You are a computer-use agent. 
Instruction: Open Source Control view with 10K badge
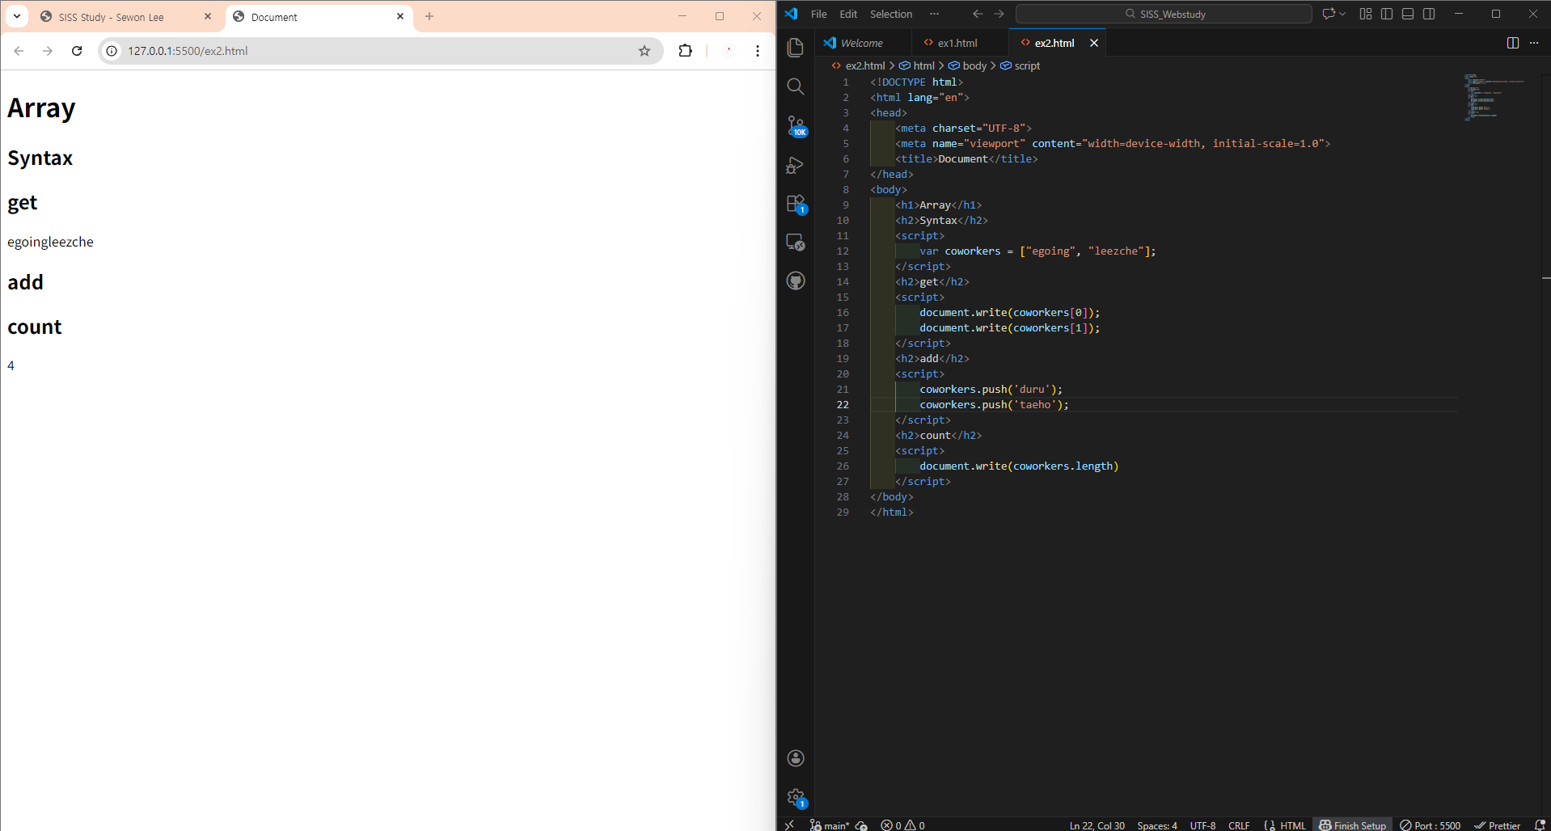click(796, 125)
